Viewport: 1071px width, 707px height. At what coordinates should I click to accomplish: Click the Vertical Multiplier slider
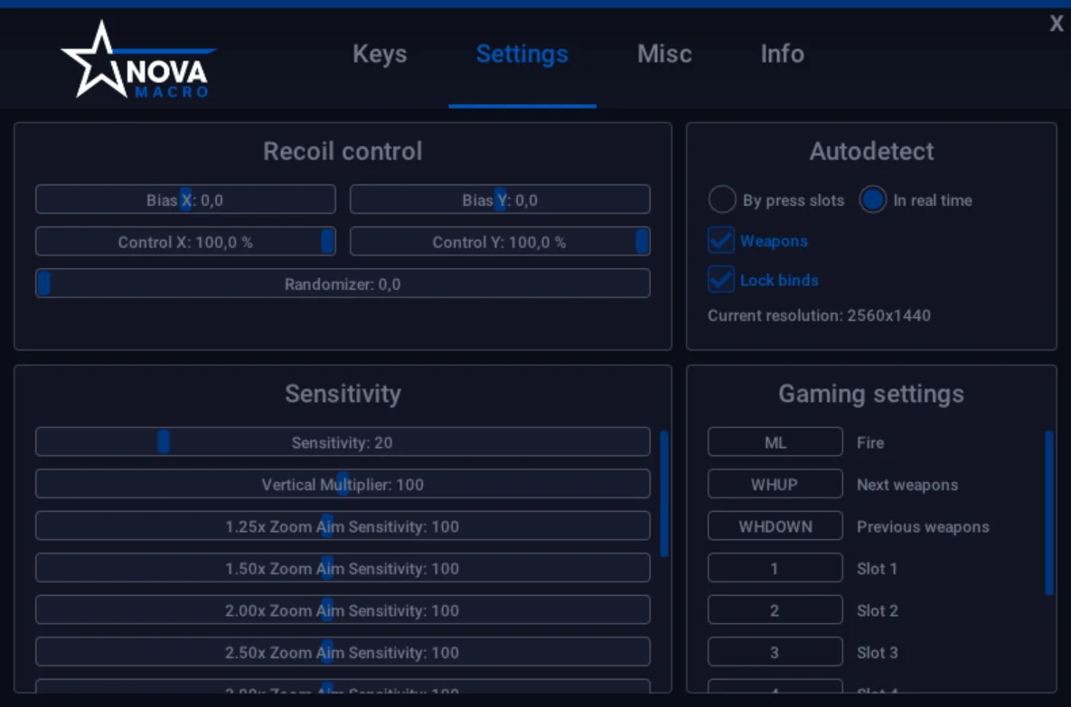click(x=343, y=485)
